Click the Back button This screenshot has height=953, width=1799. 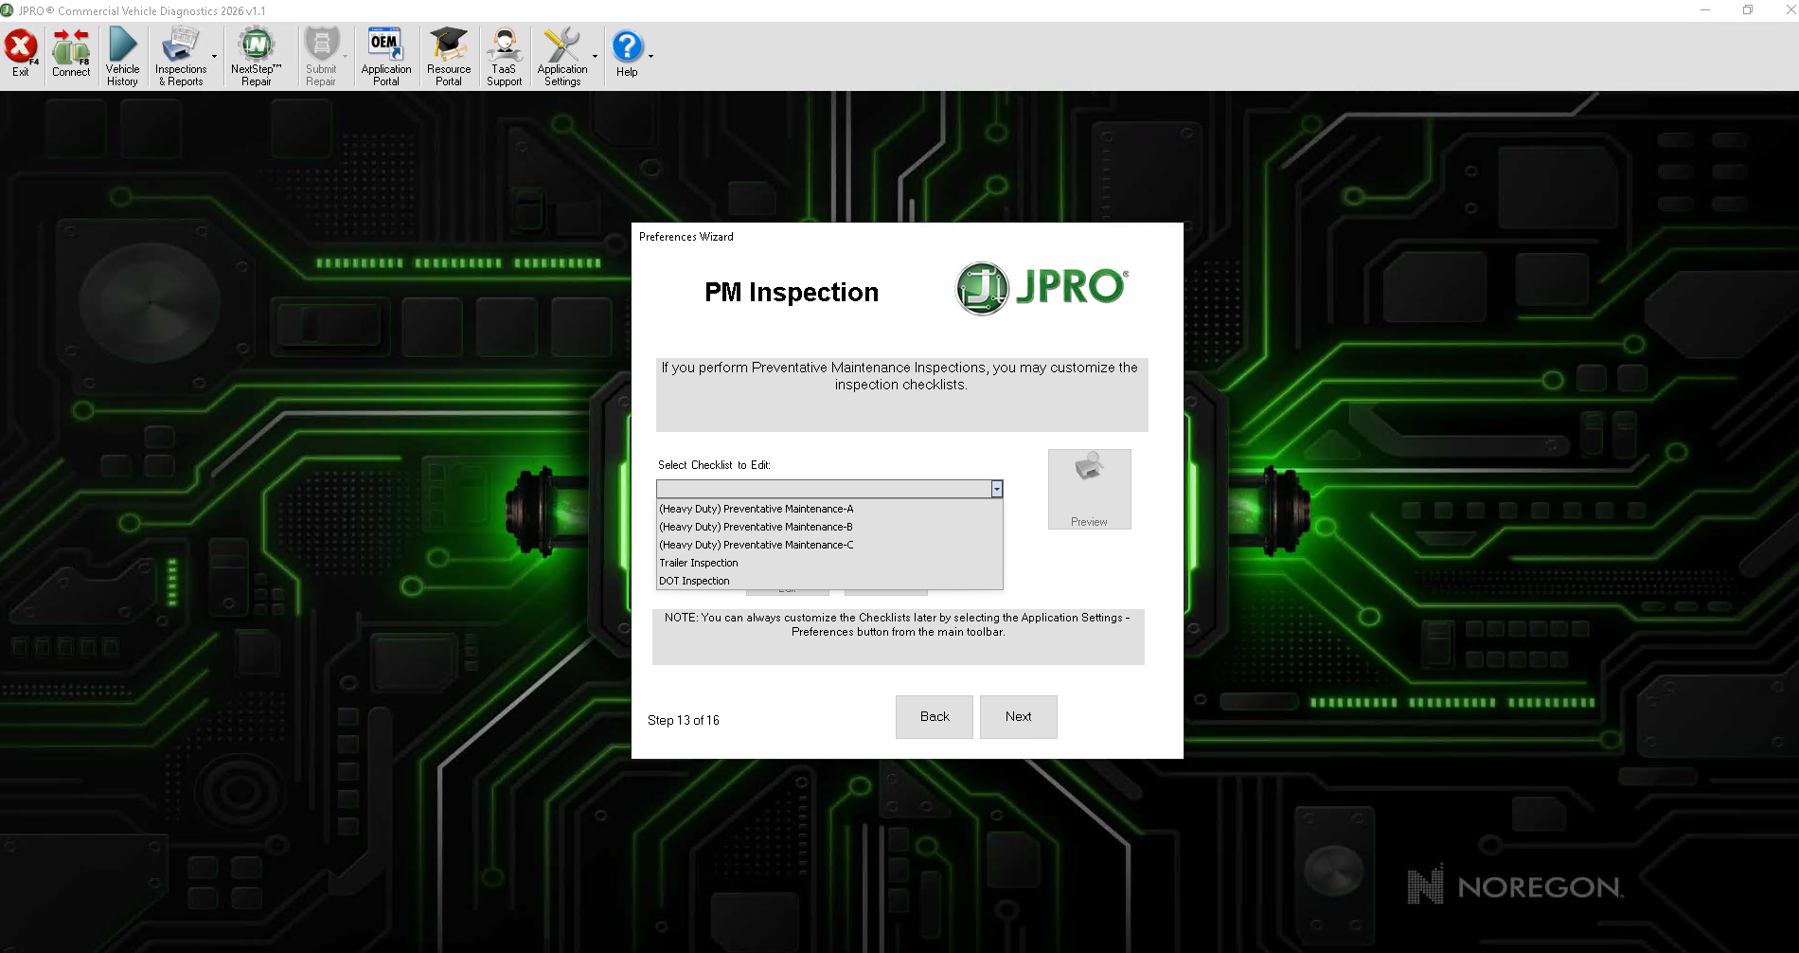(x=935, y=717)
